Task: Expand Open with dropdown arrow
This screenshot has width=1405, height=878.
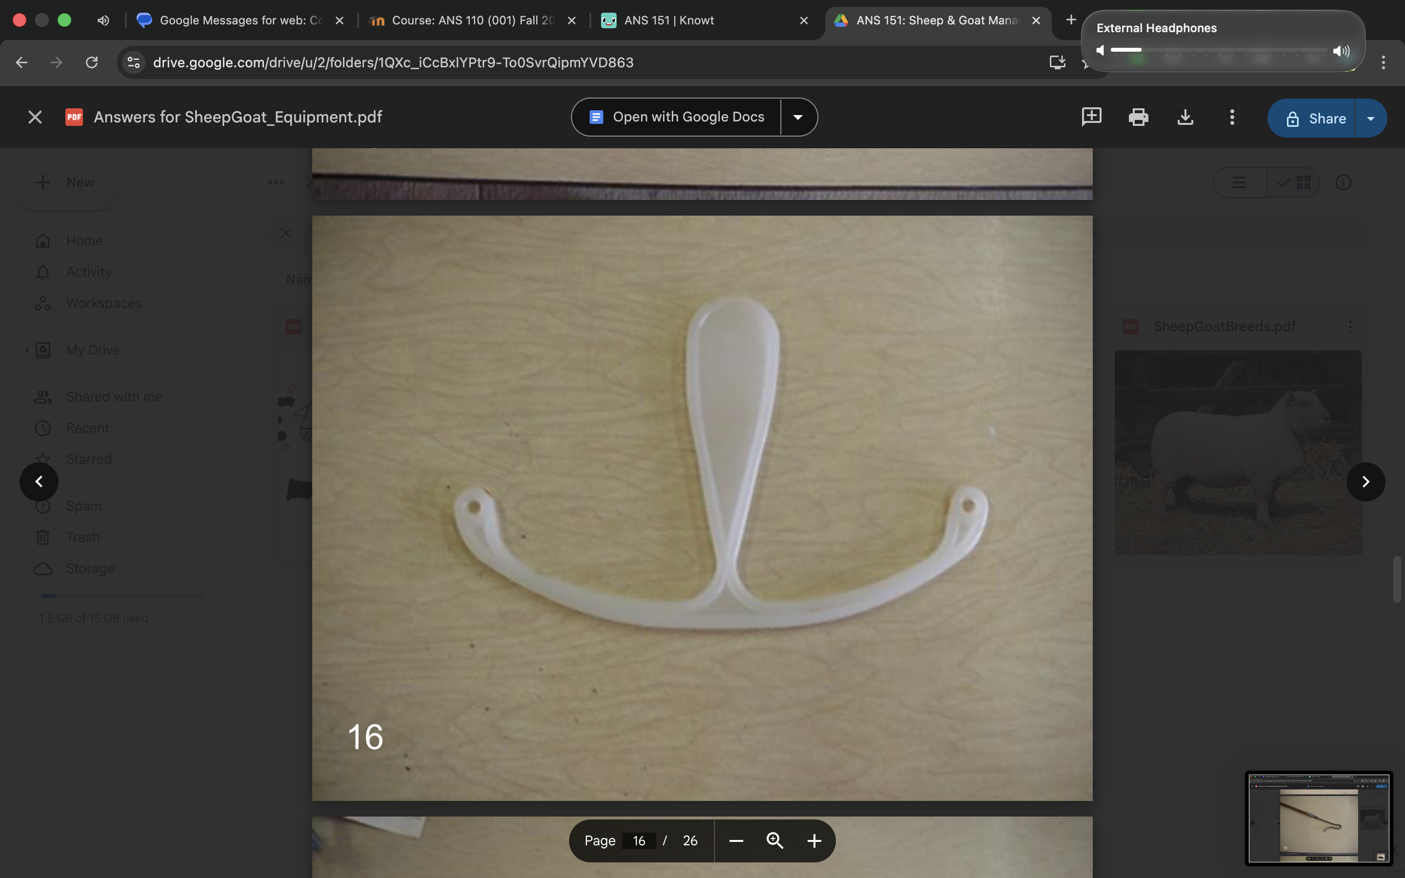Action: (798, 117)
